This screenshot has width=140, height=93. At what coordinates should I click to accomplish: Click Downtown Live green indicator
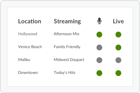tap(118, 73)
